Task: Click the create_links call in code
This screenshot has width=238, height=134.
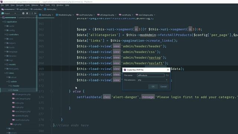Action: point(160,41)
